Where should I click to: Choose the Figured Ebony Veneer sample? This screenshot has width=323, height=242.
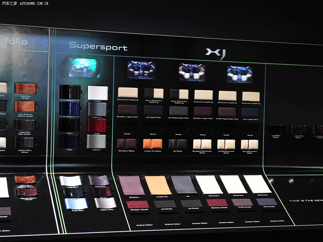pos(27,192)
